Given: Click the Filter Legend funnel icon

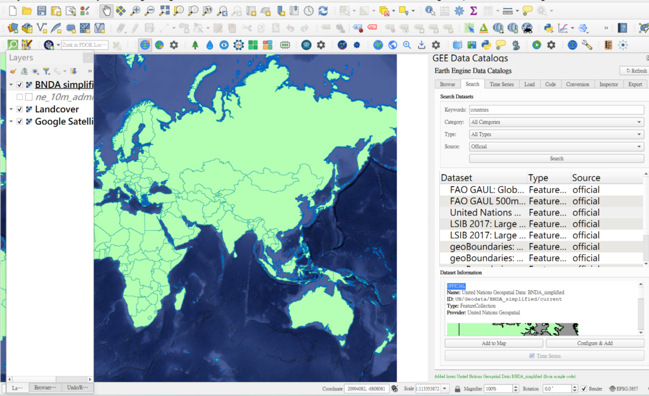Looking at the screenshot, I should (46, 72).
